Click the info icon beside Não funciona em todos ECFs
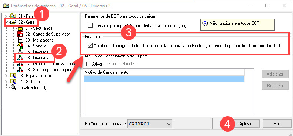 tap(205, 23)
